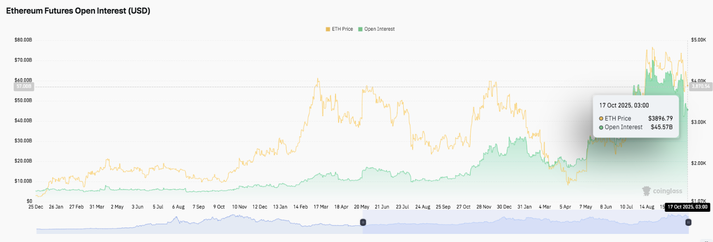Click the 57.00B crosshair label on left axis
The image size is (713, 242).
(23, 87)
